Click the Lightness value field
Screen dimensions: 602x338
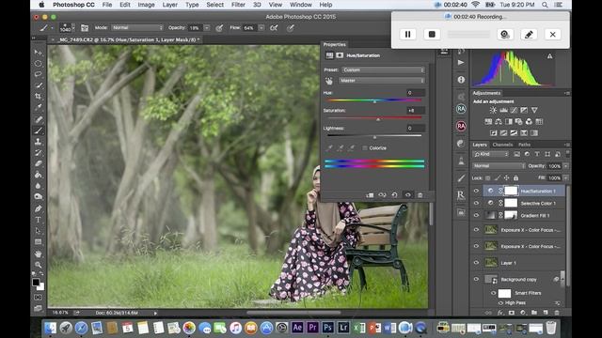[416, 129]
